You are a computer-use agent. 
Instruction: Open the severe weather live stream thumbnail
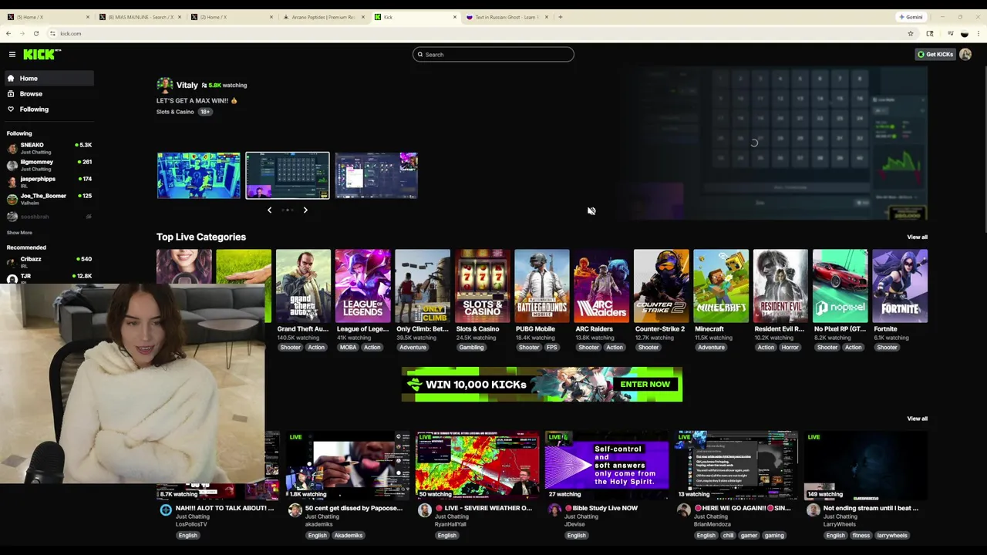pyautogui.click(x=477, y=465)
